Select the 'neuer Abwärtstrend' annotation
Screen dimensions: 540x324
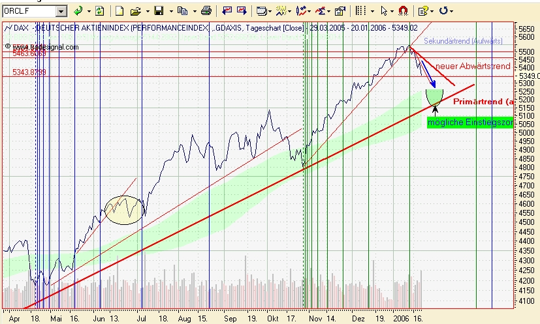(473, 66)
